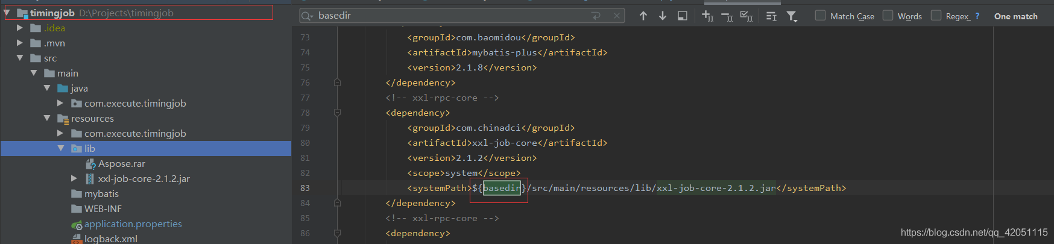Click the One match result label

[1016, 16]
